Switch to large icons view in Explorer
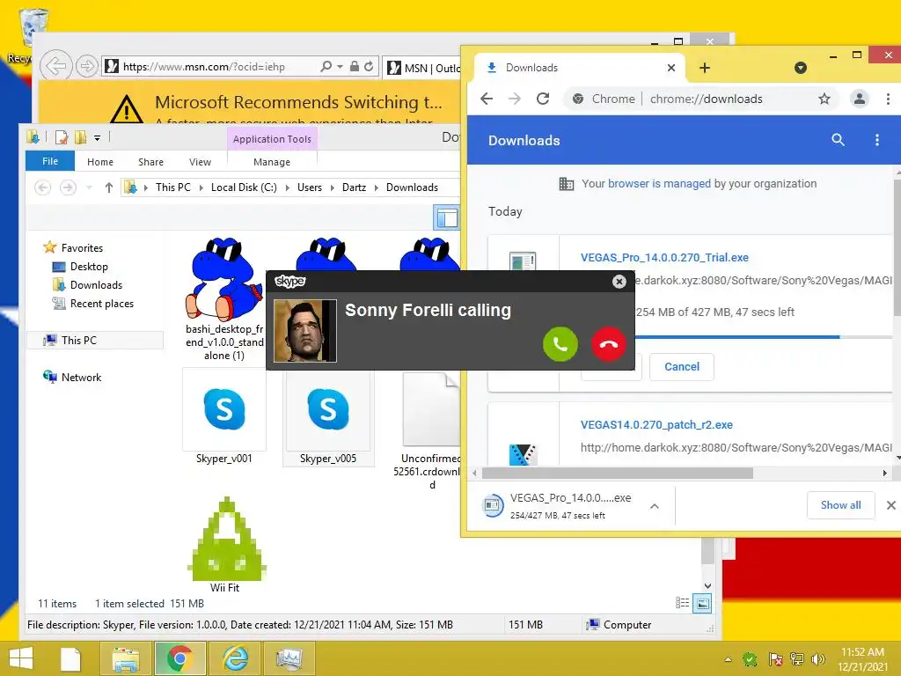Screen dimensions: 901x676 (702, 604)
